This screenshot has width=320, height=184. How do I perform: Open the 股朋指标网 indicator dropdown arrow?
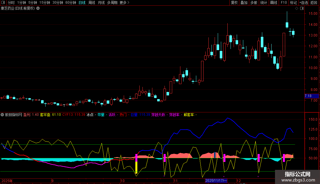tap(2, 115)
